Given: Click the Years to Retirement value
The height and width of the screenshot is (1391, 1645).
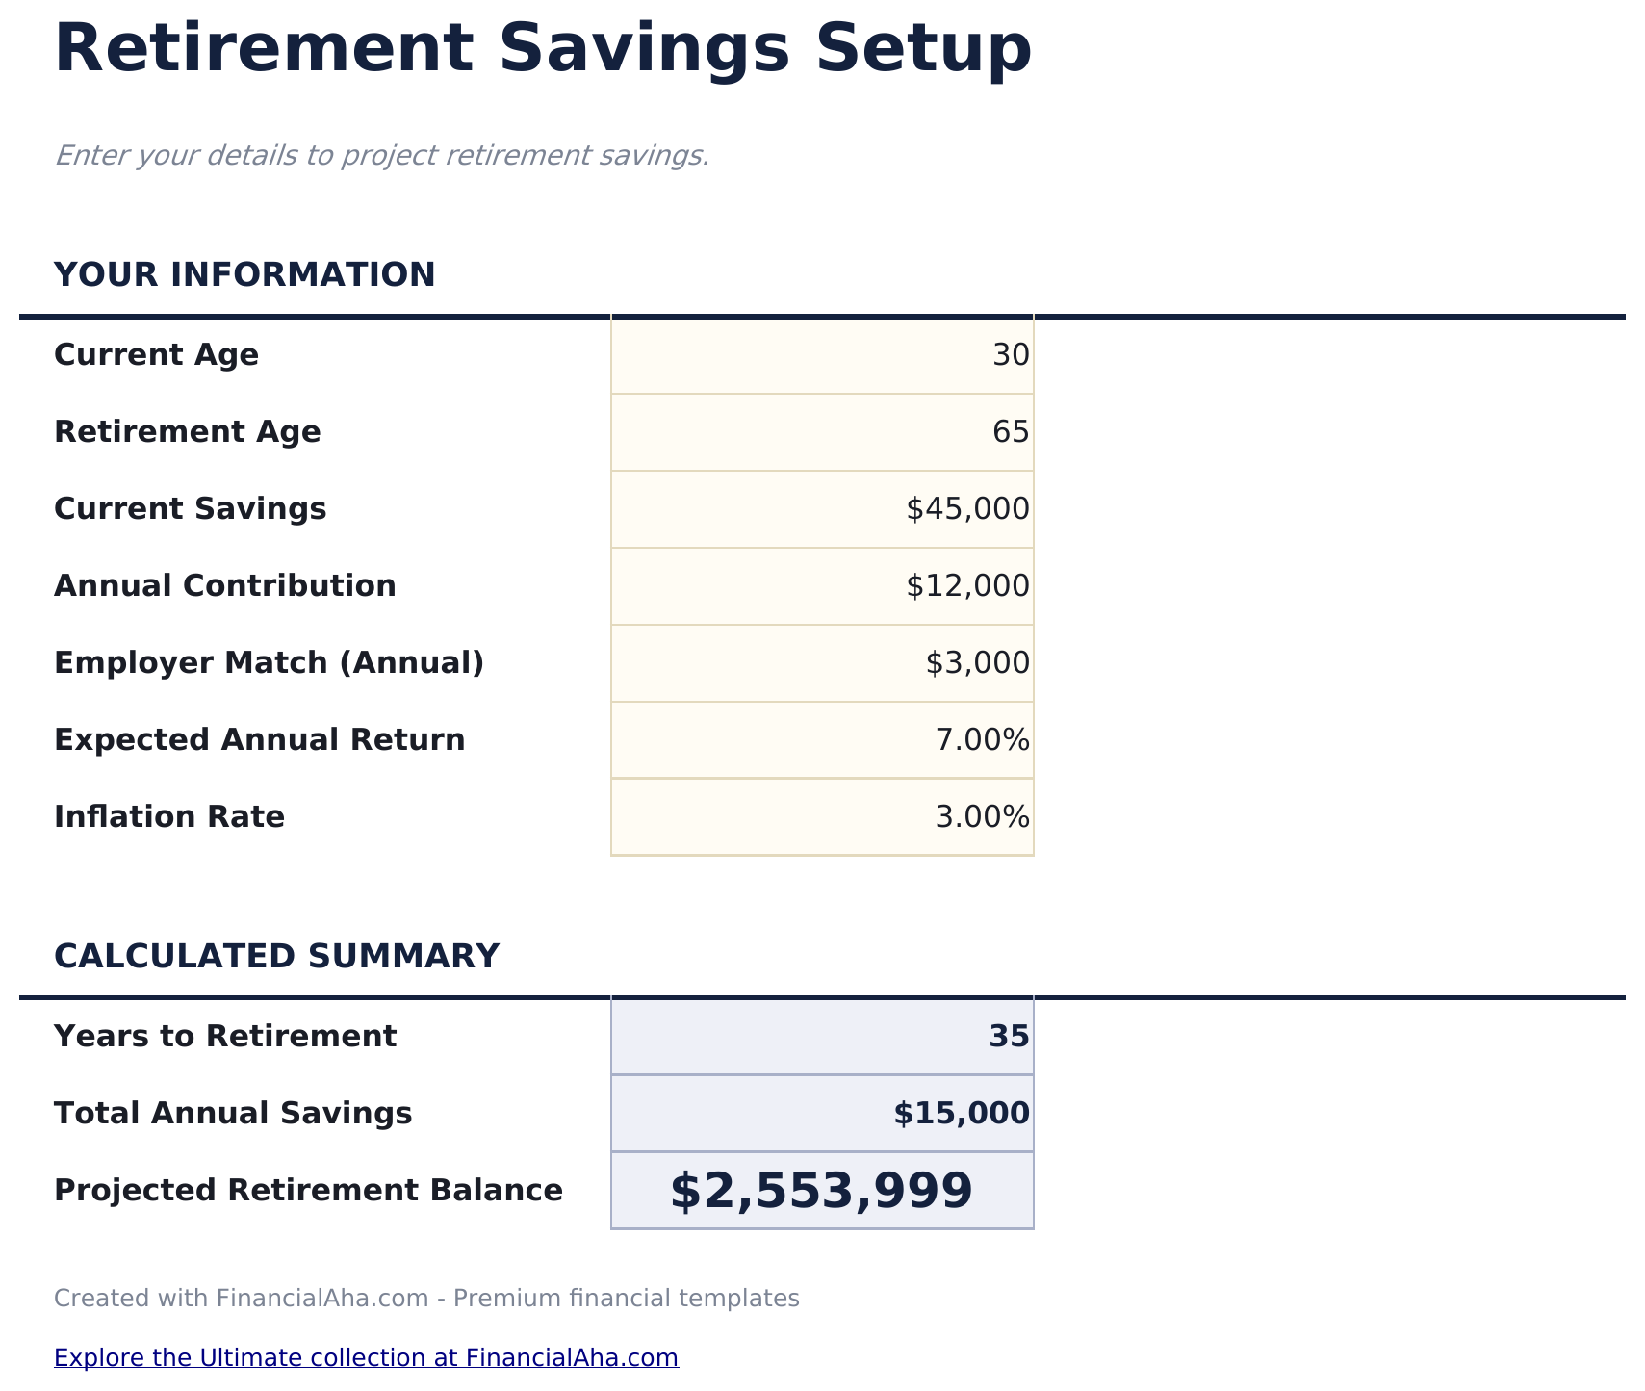Looking at the screenshot, I should pyautogui.click(x=821, y=1036).
